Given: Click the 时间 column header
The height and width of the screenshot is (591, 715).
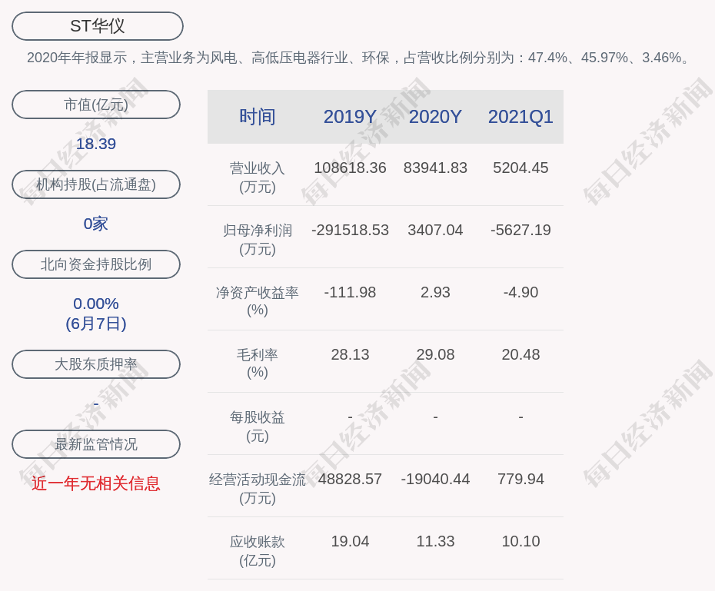Looking at the screenshot, I should (x=258, y=117).
